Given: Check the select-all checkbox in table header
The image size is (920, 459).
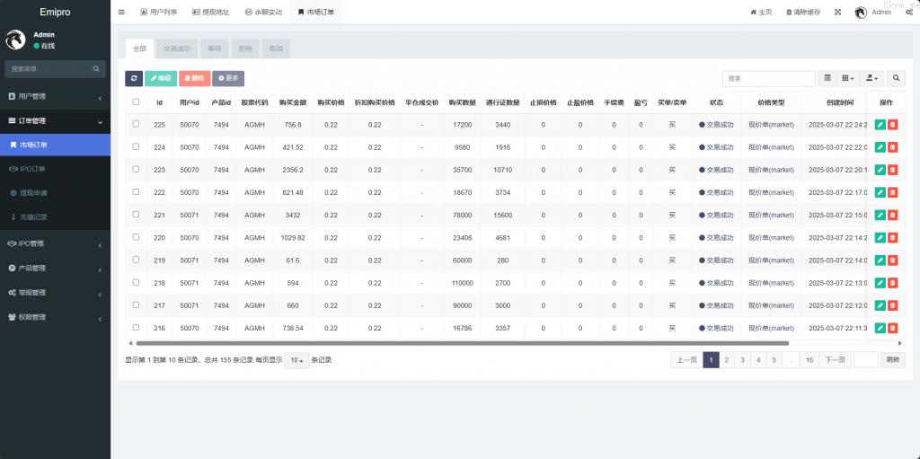Looking at the screenshot, I should coord(136,102).
